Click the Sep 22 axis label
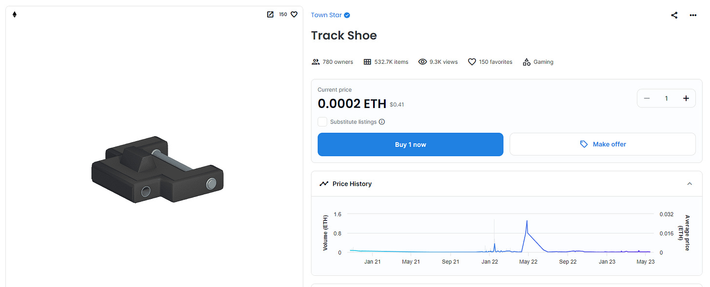 (568, 262)
